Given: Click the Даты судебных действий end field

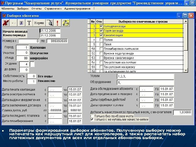Looking at the screenshot, I should coord(167,100).
